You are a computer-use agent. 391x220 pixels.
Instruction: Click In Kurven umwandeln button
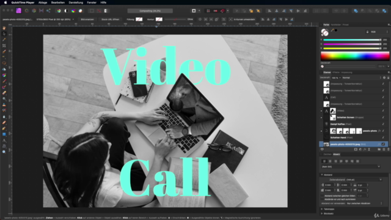pos(242,19)
